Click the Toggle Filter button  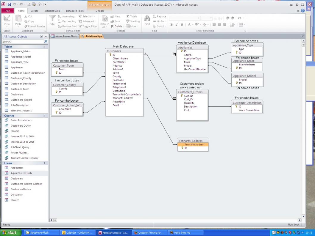tap(88, 26)
